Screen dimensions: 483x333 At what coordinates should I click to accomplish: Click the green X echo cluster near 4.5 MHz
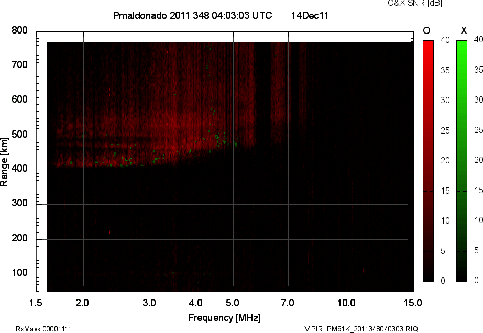[x=217, y=137]
